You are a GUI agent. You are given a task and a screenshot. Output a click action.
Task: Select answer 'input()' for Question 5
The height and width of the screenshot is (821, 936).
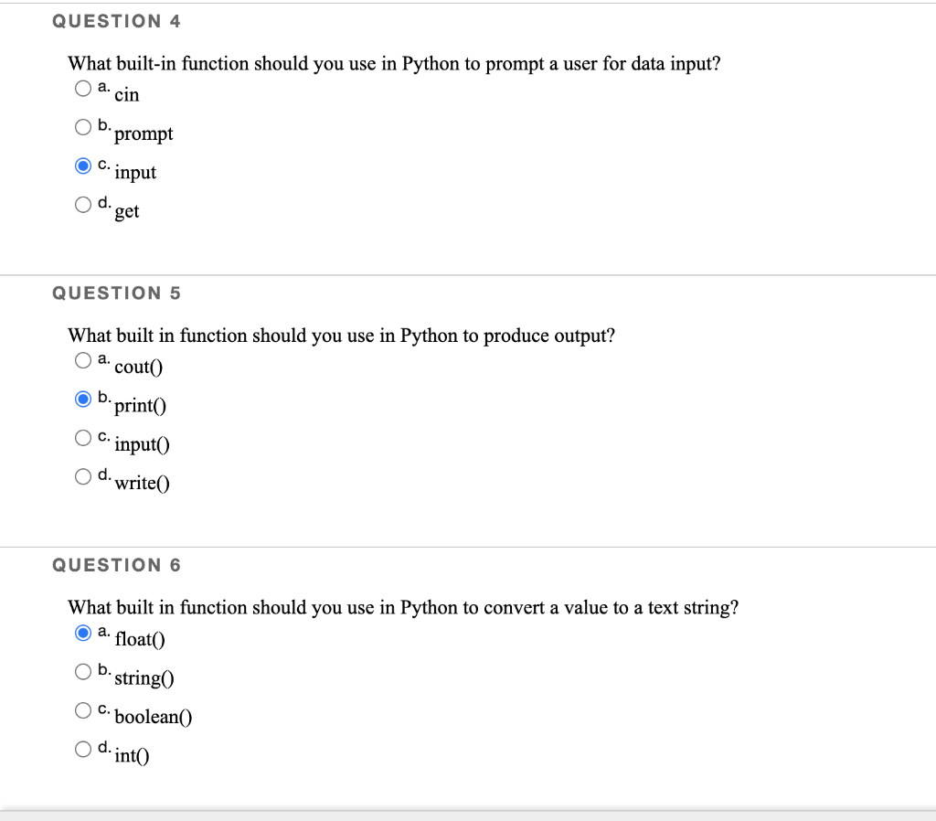[83, 437]
